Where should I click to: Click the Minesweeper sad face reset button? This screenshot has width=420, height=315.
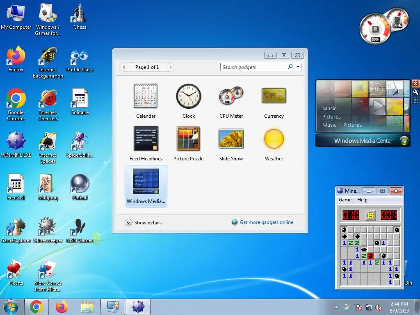click(370, 215)
